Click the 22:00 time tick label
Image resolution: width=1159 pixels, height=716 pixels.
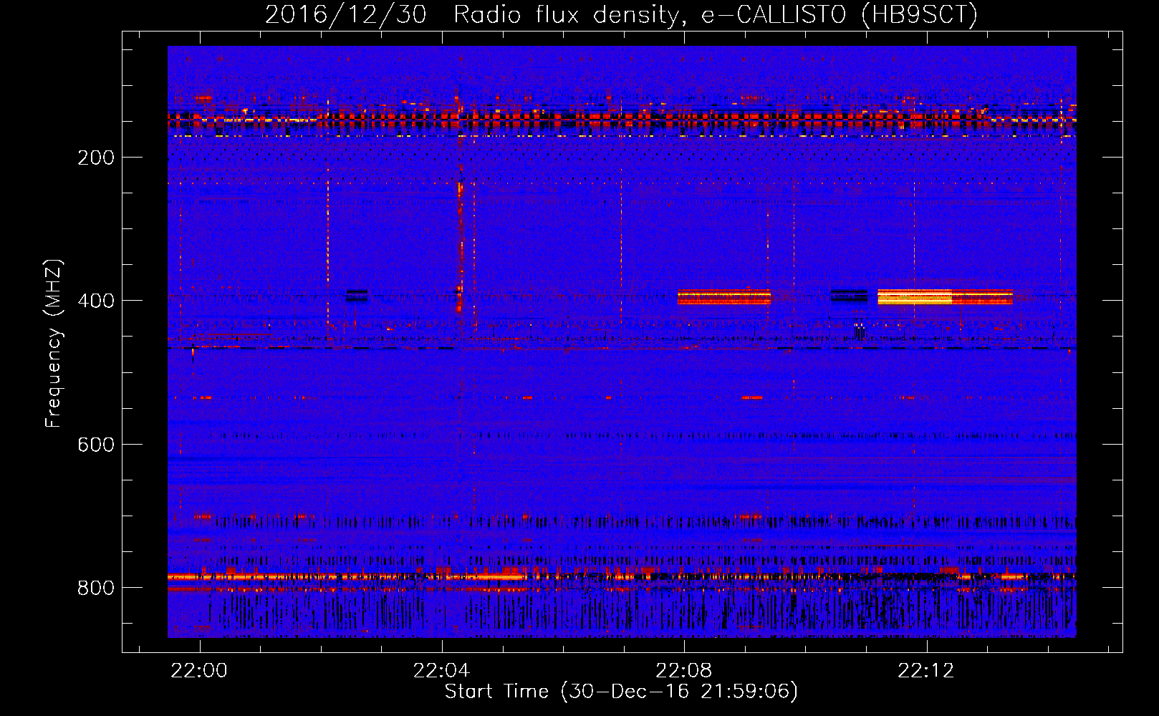pyautogui.click(x=200, y=670)
